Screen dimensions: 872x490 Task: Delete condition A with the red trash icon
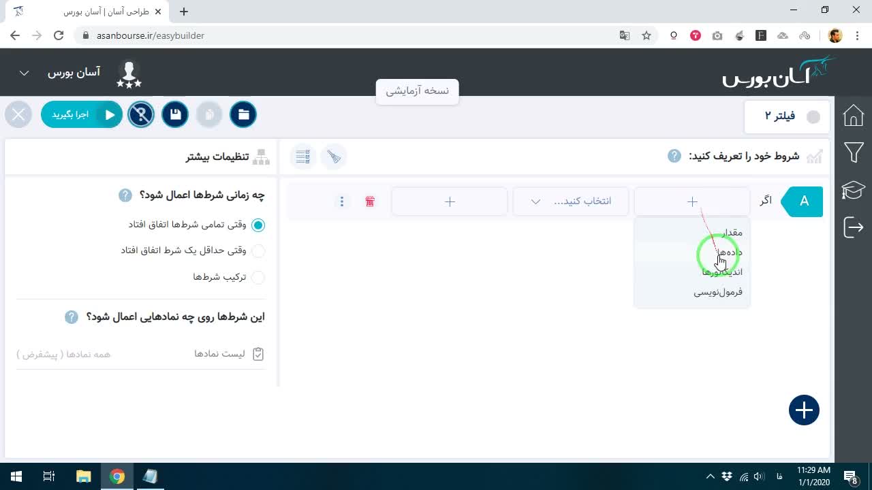[x=370, y=201]
